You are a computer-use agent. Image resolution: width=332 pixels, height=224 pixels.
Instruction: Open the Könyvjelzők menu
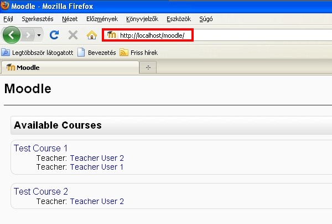(x=142, y=19)
